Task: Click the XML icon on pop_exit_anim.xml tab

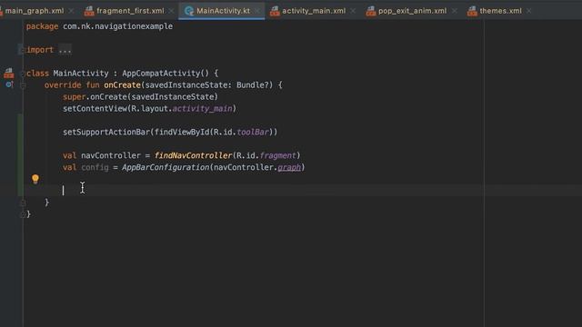Action: [371, 11]
